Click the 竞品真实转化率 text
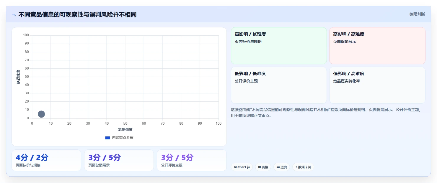 coord(347,81)
